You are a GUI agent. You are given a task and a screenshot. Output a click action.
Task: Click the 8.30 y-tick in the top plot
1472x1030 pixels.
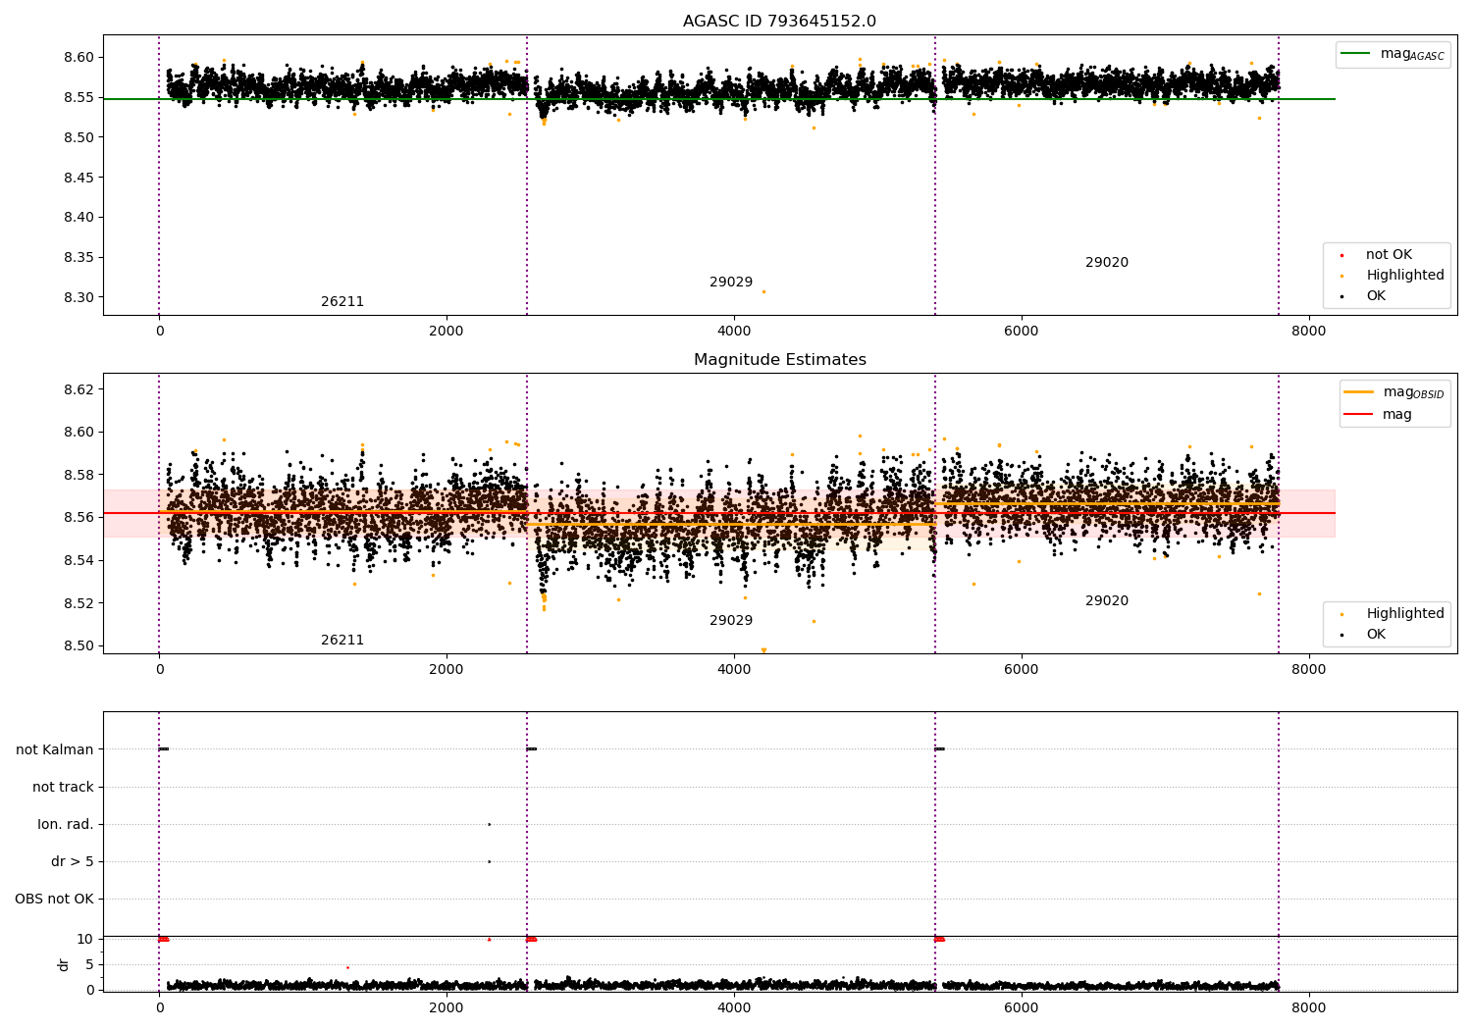[79, 298]
